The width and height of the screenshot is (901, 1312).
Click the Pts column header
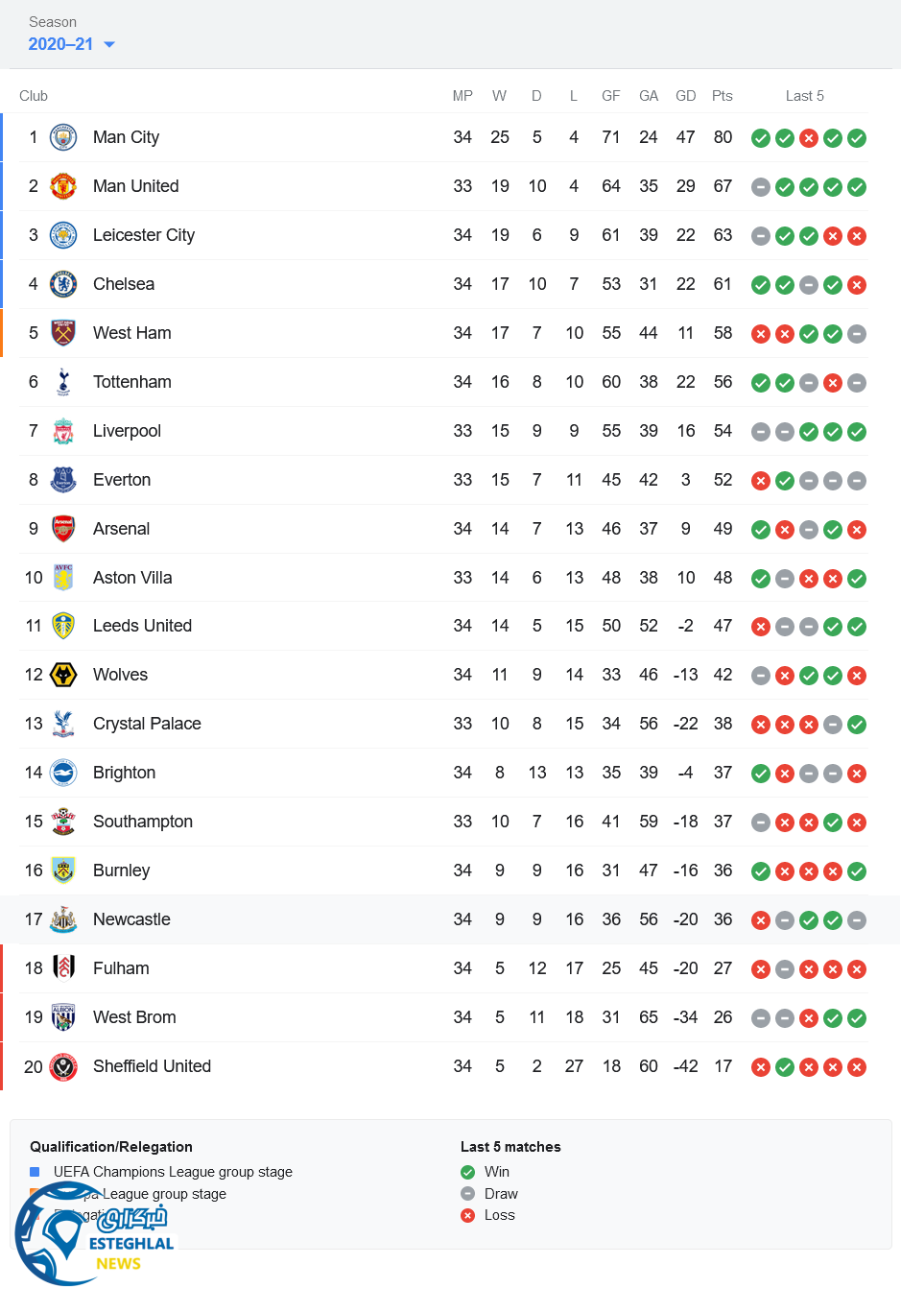(x=723, y=96)
